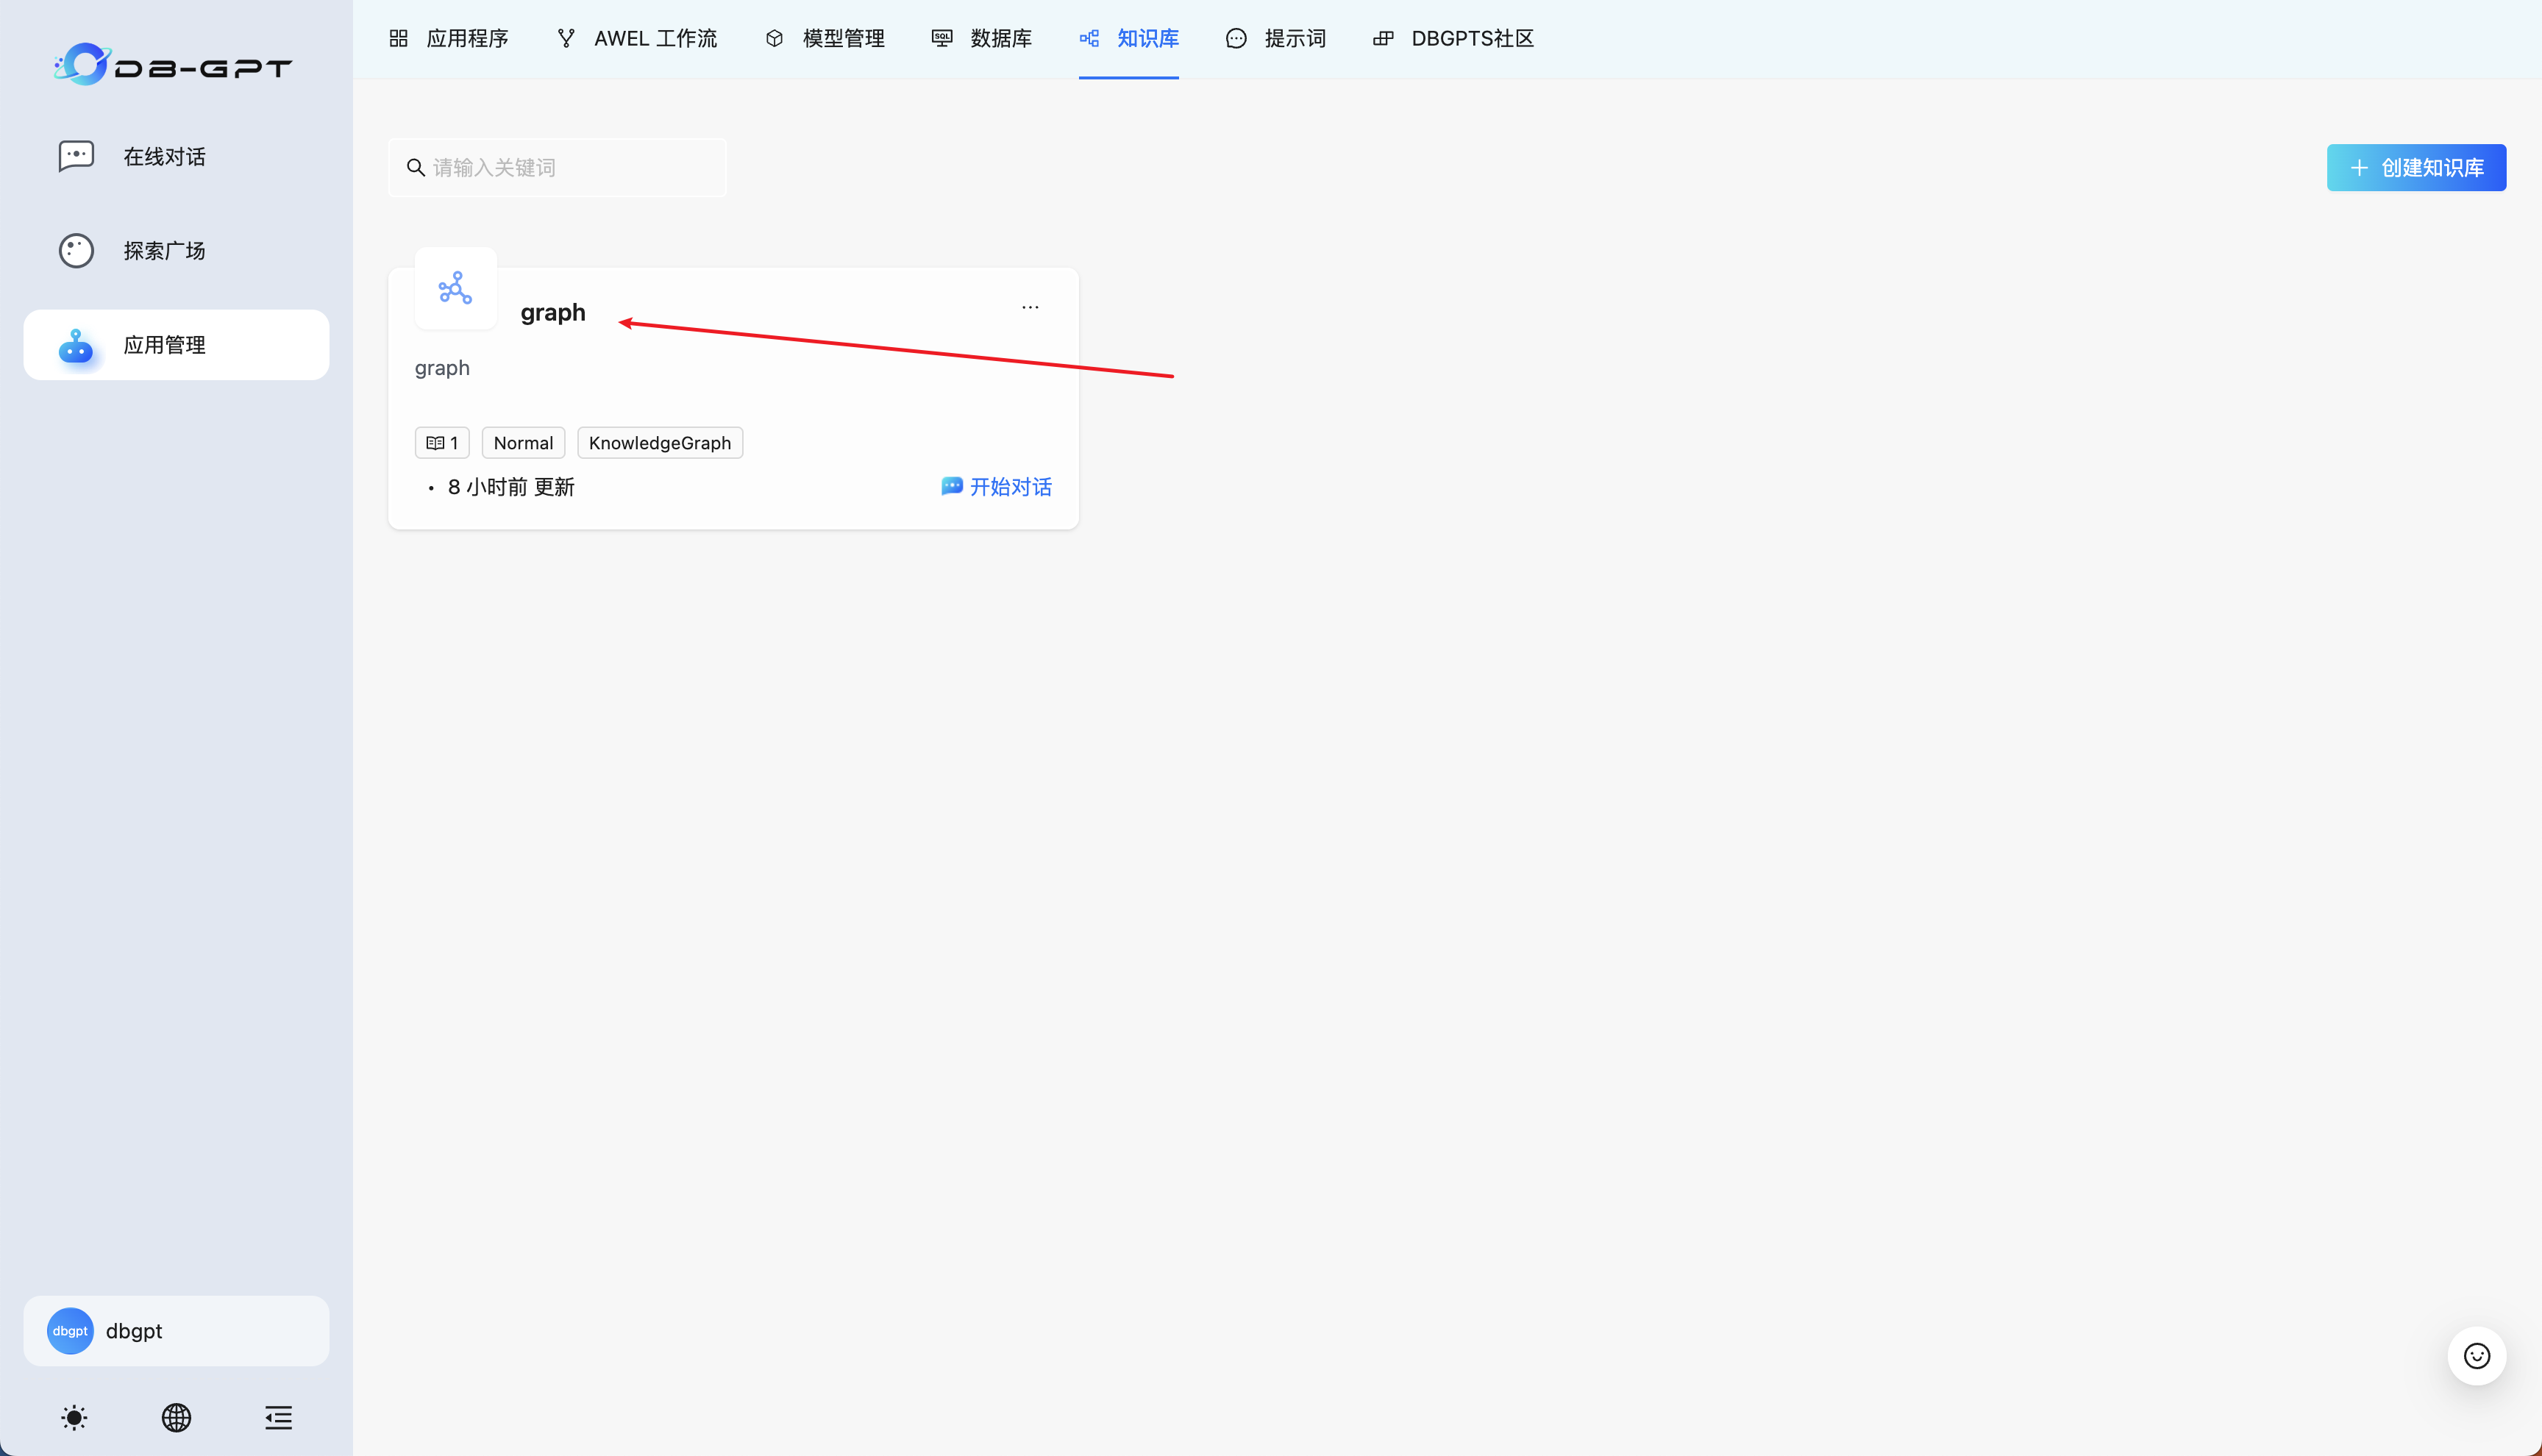
Task: Click 8 小时前 更新 timestamp text
Action: coord(511,487)
